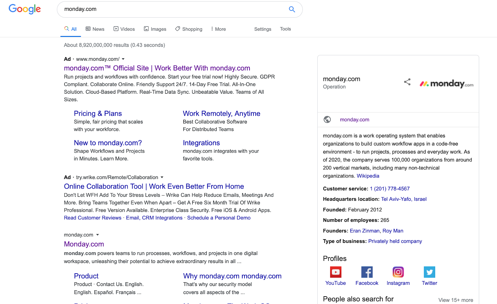Expand www.monday.com ad dropdown arrow
The image size is (497, 304).
123,59
